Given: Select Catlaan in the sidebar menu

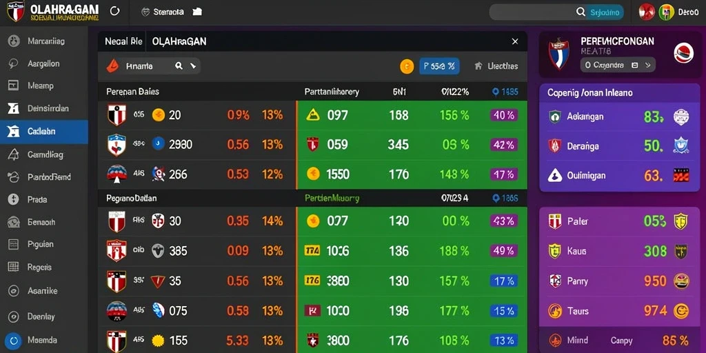Looking at the screenshot, I should 44,132.
